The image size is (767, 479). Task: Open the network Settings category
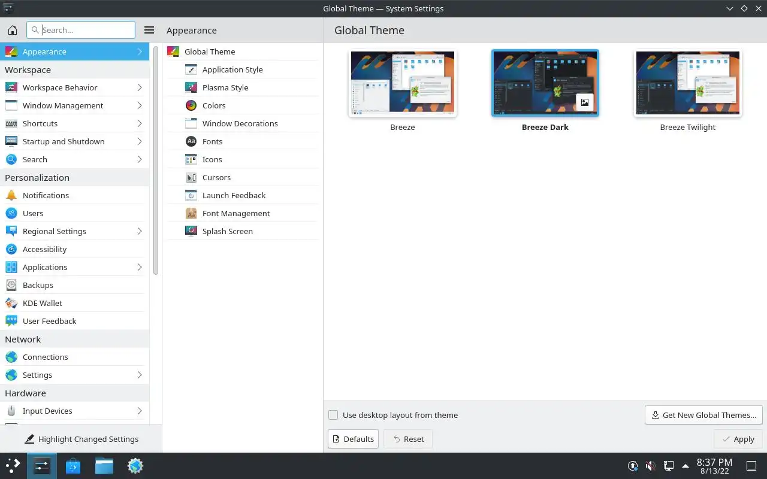[x=74, y=375]
